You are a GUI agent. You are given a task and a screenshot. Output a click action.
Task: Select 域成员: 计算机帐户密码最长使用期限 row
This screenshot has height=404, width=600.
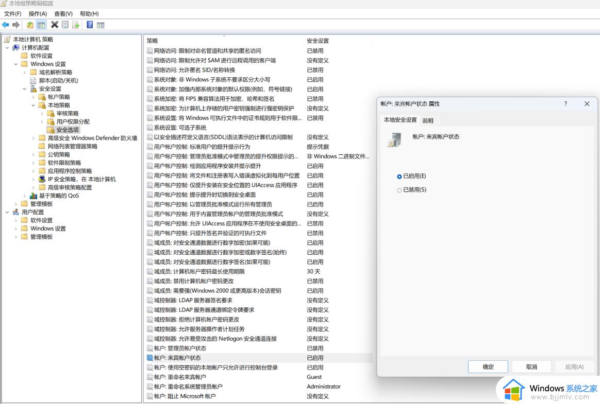pyautogui.click(x=259, y=271)
